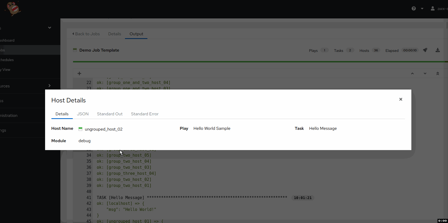The width and height of the screenshot is (448, 223).
Task: Click the Back to Jobs link
Action: [86, 34]
